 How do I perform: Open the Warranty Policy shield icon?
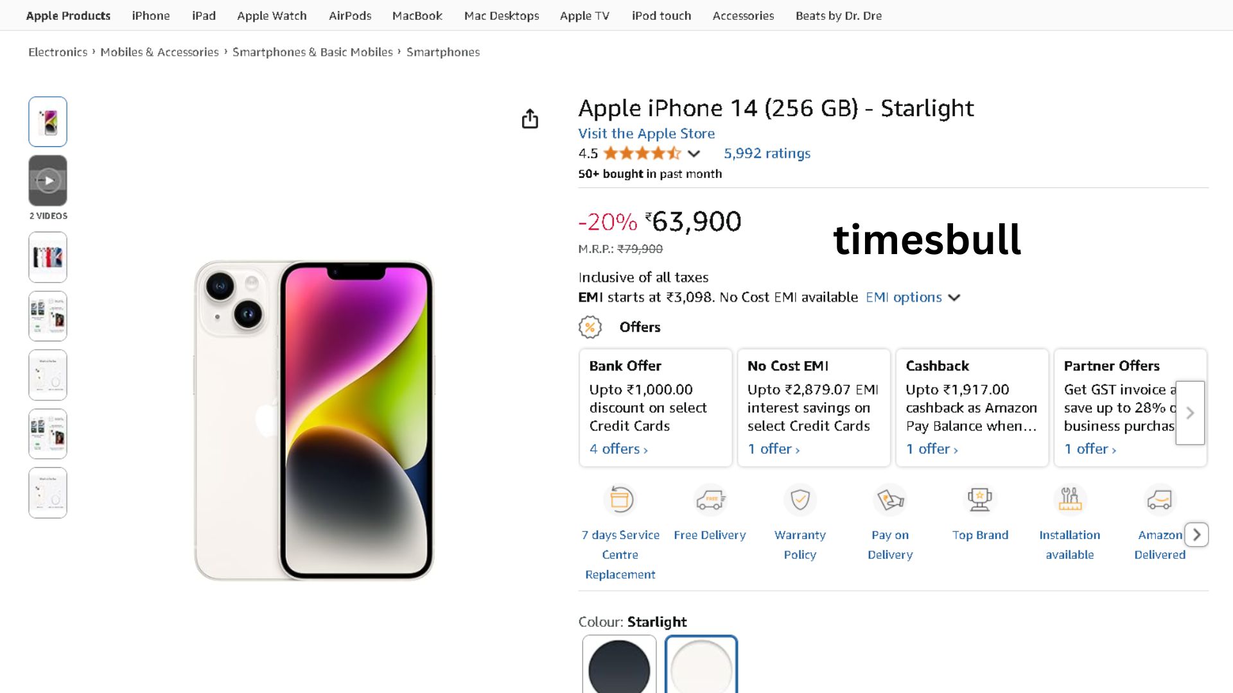point(800,499)
